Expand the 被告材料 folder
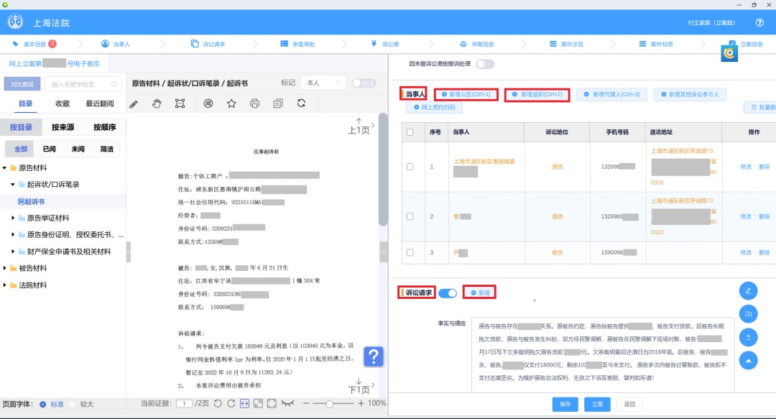This screenshot has height=419, width=776. pos(5,268)
